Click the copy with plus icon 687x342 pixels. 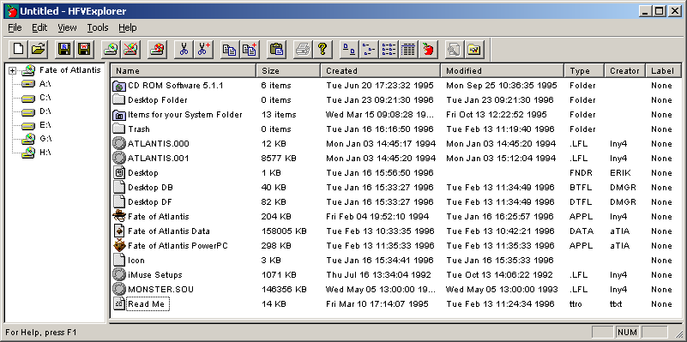pyautogui.click(x=250, y=49)
